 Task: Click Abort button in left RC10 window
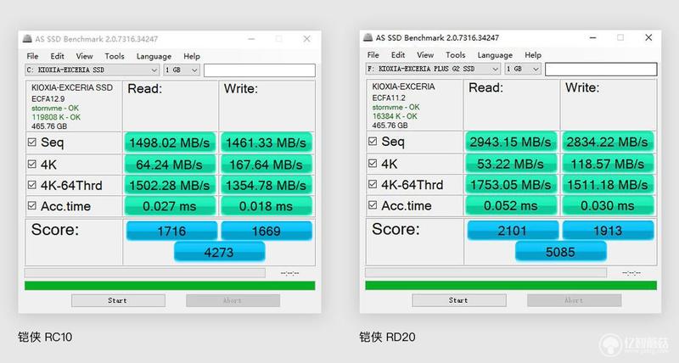[x=233, y=300]
